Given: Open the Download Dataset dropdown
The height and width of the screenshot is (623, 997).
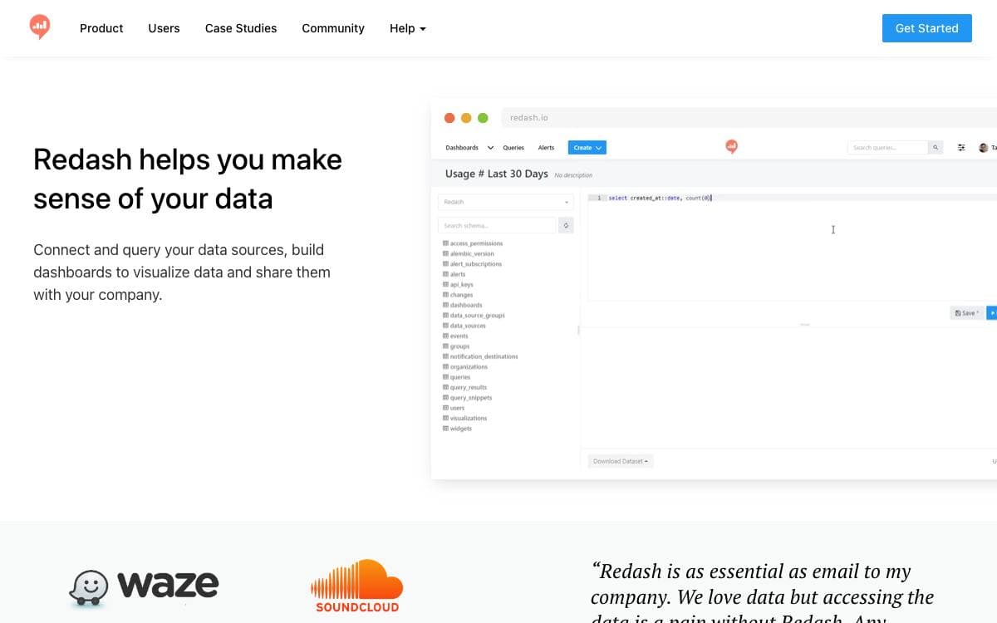Looking at the screenshot, I should 621,461.
